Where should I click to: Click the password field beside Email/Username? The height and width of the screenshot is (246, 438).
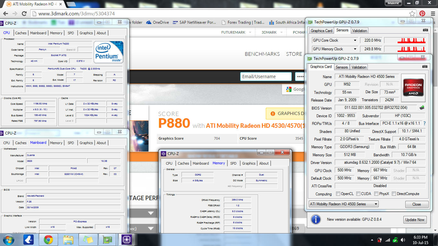click(300, 77)
